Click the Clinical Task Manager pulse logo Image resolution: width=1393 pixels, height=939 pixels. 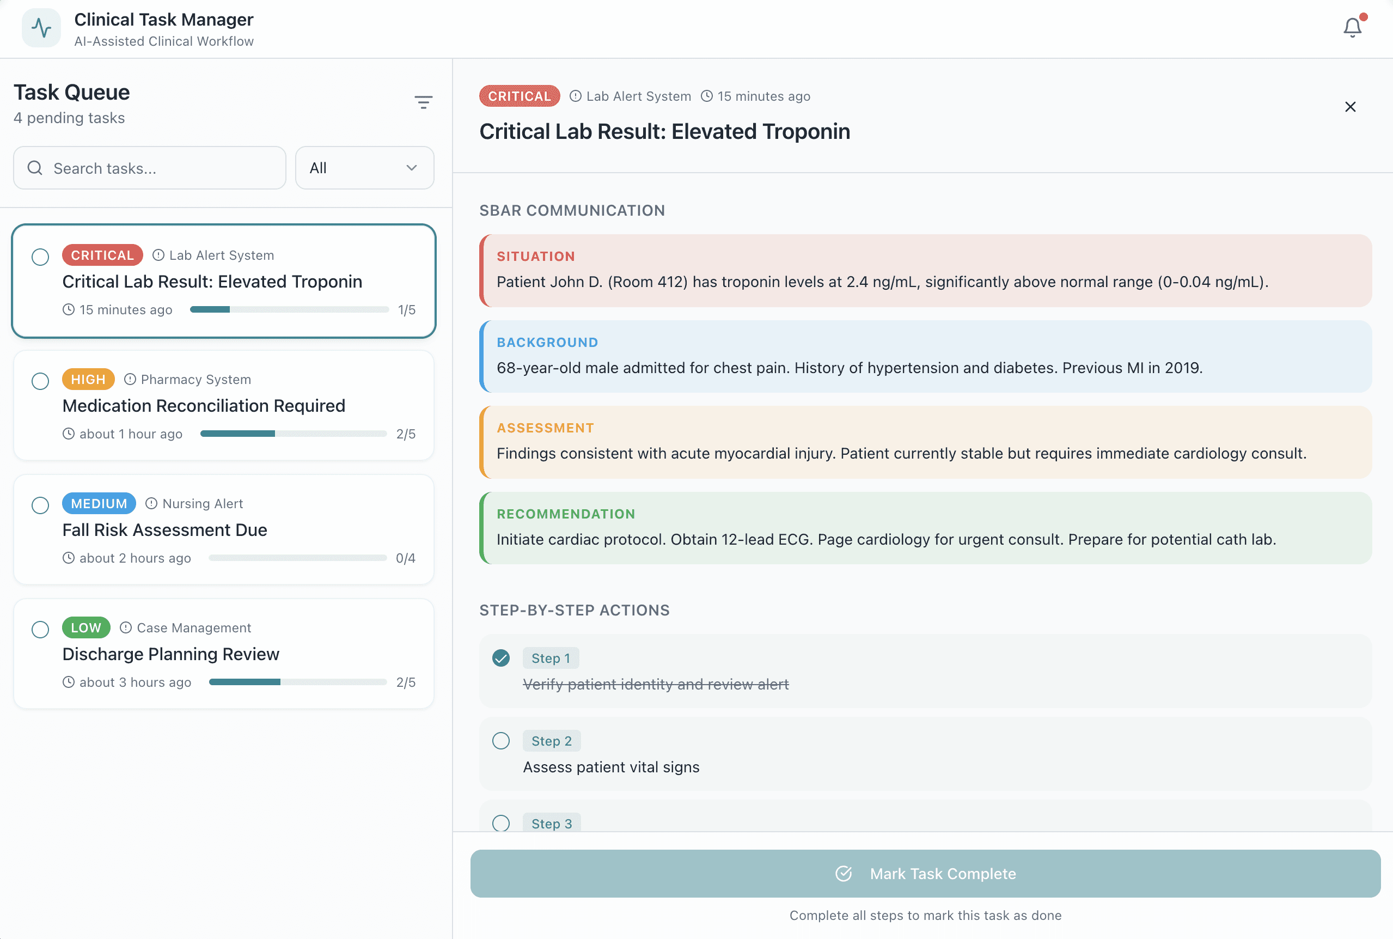(41, 28)
